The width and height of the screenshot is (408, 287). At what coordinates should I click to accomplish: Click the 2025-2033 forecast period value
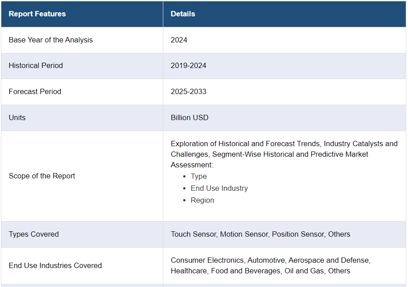point(189,91)
